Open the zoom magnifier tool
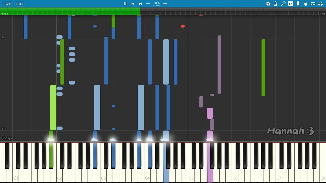This screenshot has width=326, height=183. (283, 4)
